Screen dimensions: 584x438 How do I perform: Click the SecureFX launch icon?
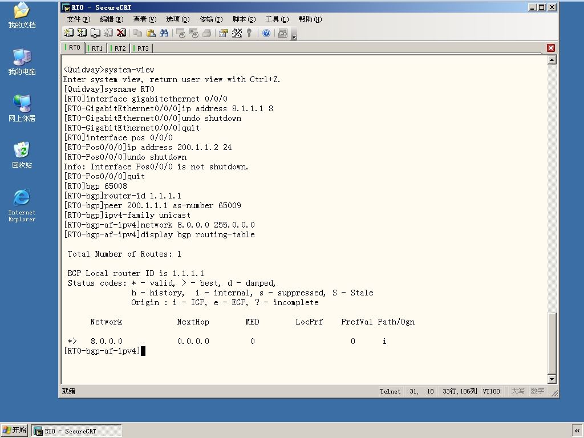pos(283,33)
